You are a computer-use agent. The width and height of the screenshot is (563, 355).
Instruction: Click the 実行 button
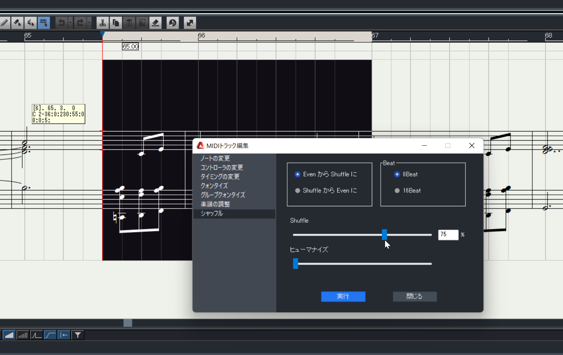(x=343, y=296)
